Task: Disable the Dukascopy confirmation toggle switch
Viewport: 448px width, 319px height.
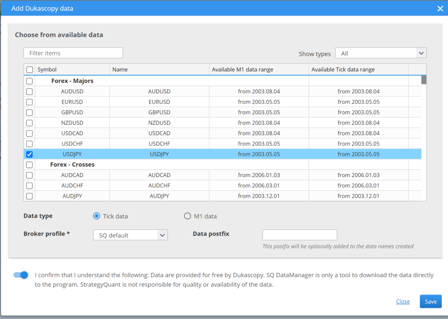Action: click(x=21, y=275)
